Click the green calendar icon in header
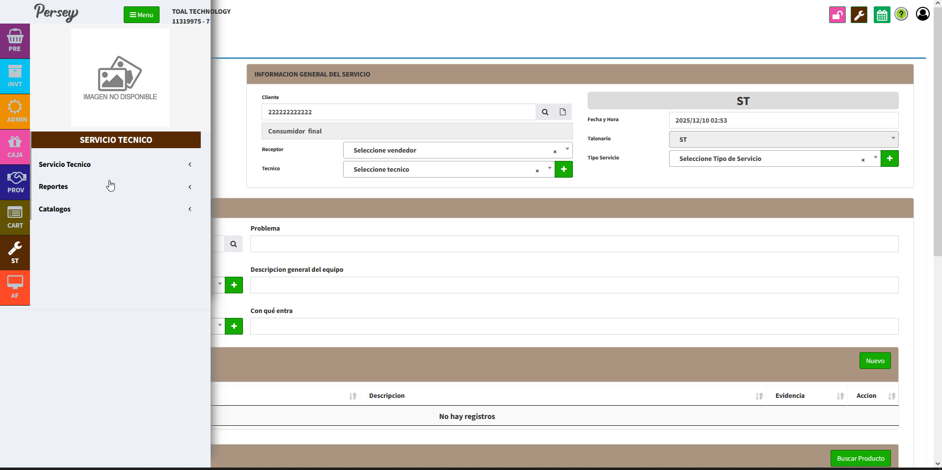Image resolution: width=942 pixels, height=470 pixels. tap(882, 15)
